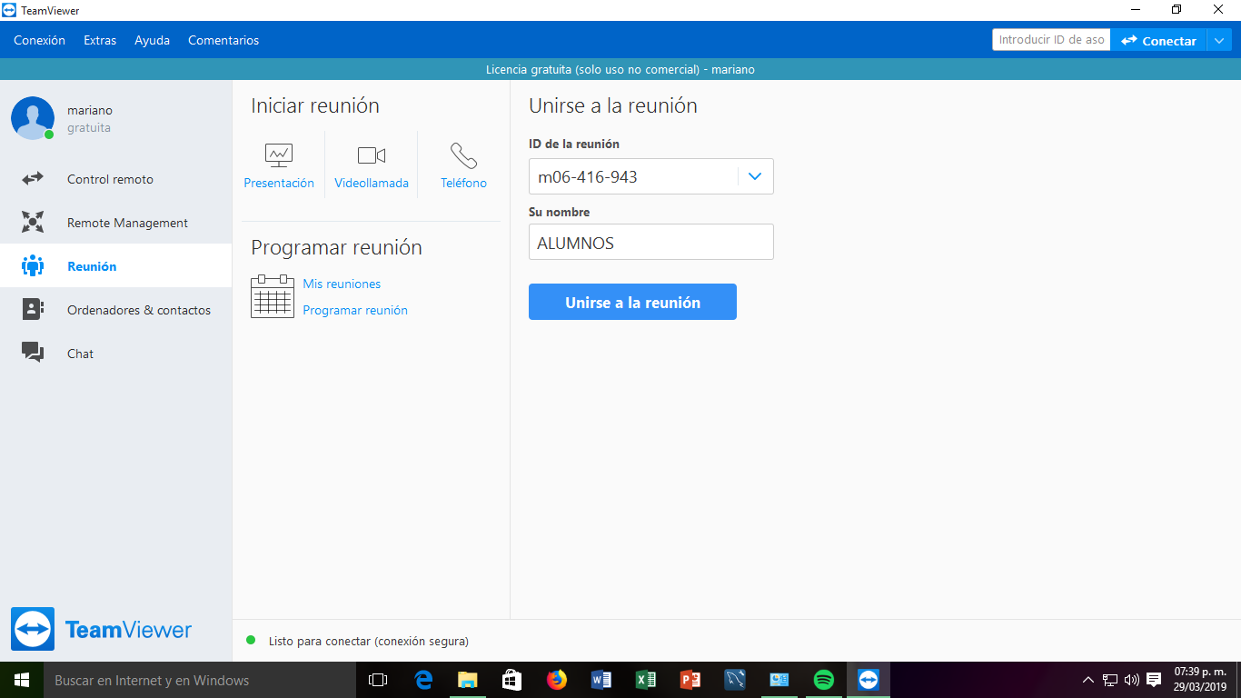Click the Remote Management icon
This screenshot has height=698, width=1241.
click(33, 223)
